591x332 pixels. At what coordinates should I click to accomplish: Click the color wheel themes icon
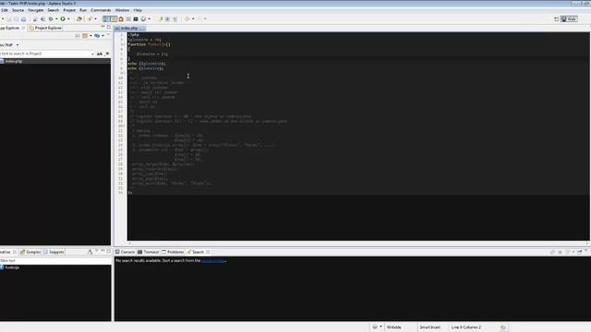[143, 18]
